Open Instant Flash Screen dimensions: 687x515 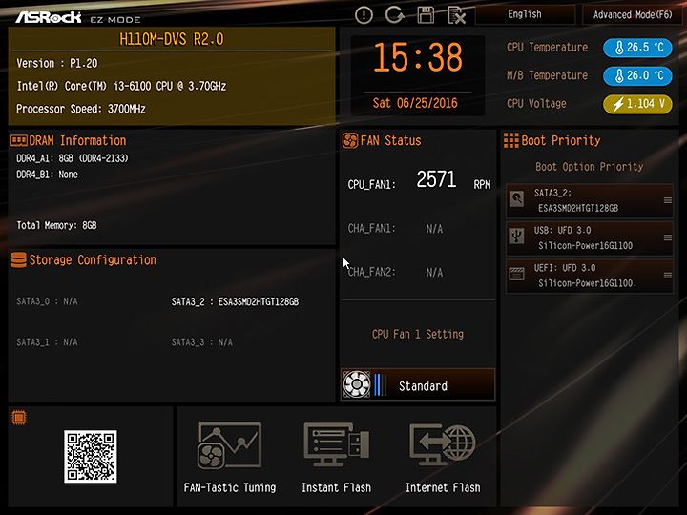[x=336, y=456]
